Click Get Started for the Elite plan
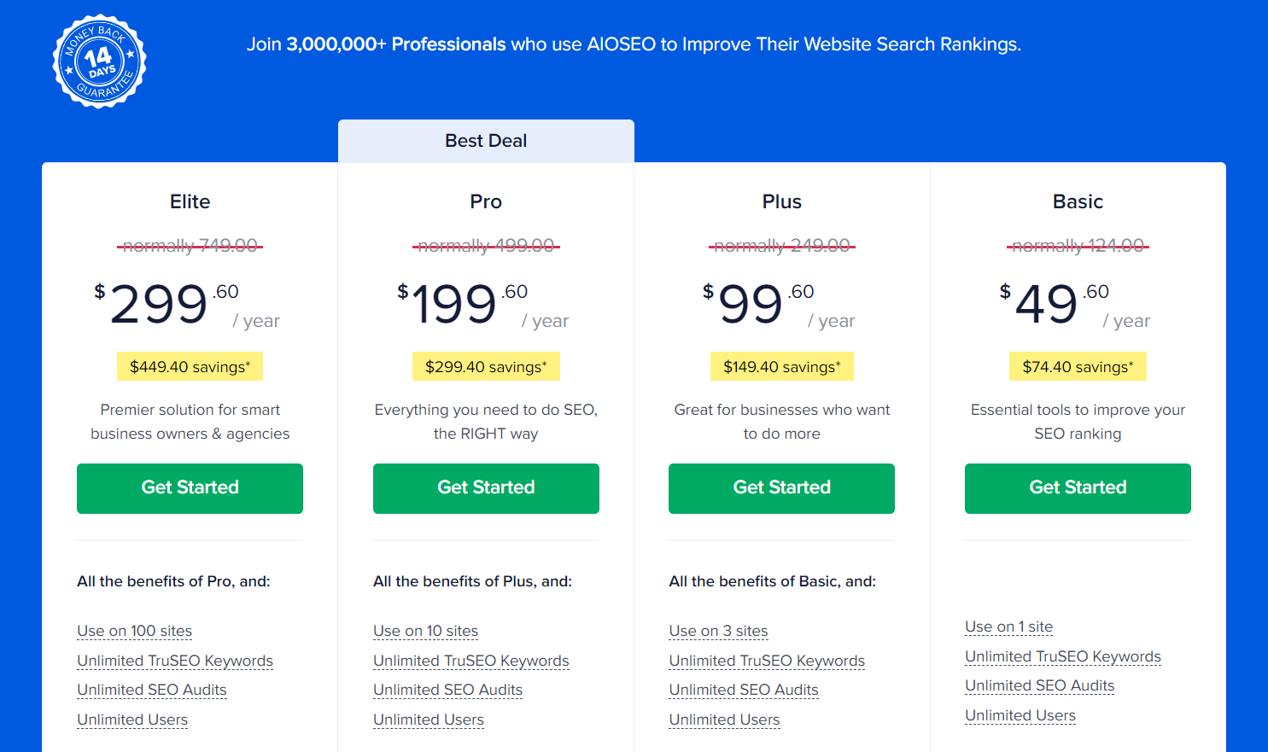The image size is (1268, 752). tap(190, 488)
